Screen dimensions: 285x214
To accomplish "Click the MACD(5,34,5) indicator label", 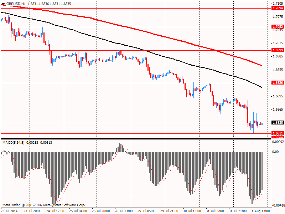I will [x=13, y=142].
